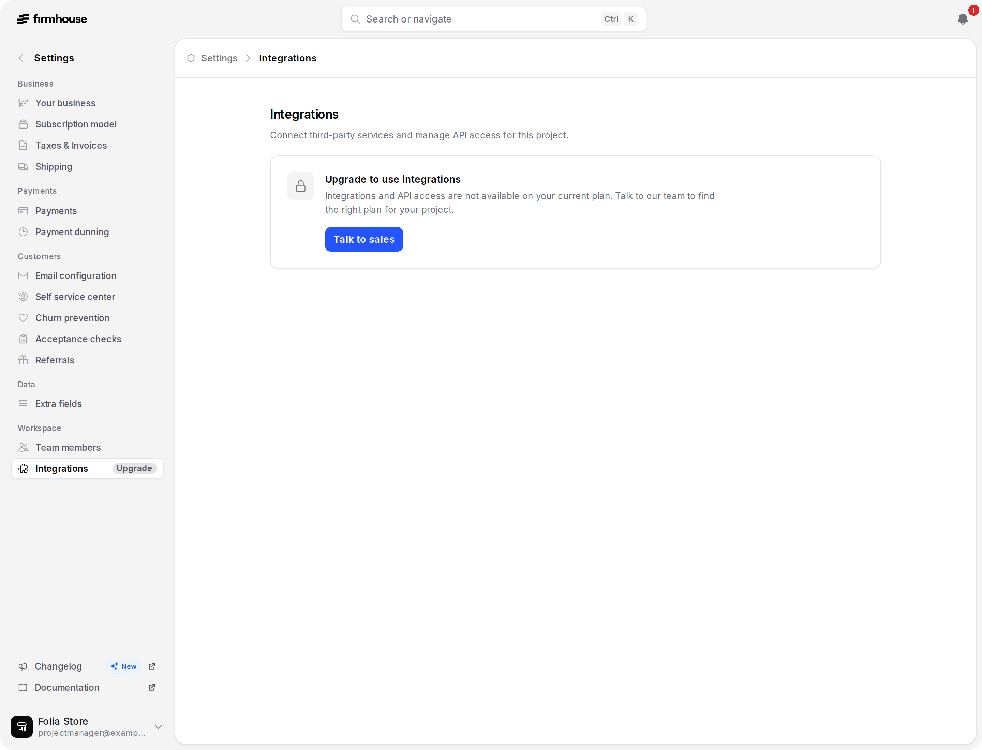The image size is (982, 750).
Task: Click the "Upgrade to use integrations" heading
Action: click(393, 179)
